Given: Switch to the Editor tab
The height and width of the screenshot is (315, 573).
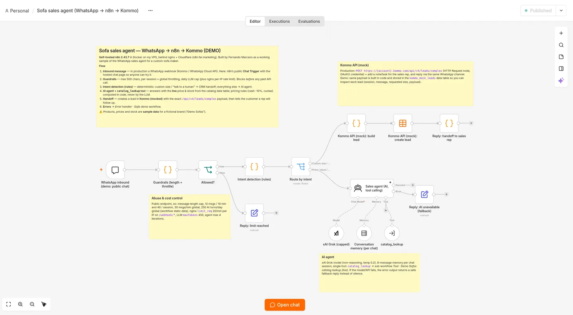Looking at the screenshot, I should [x=255, y=21].
